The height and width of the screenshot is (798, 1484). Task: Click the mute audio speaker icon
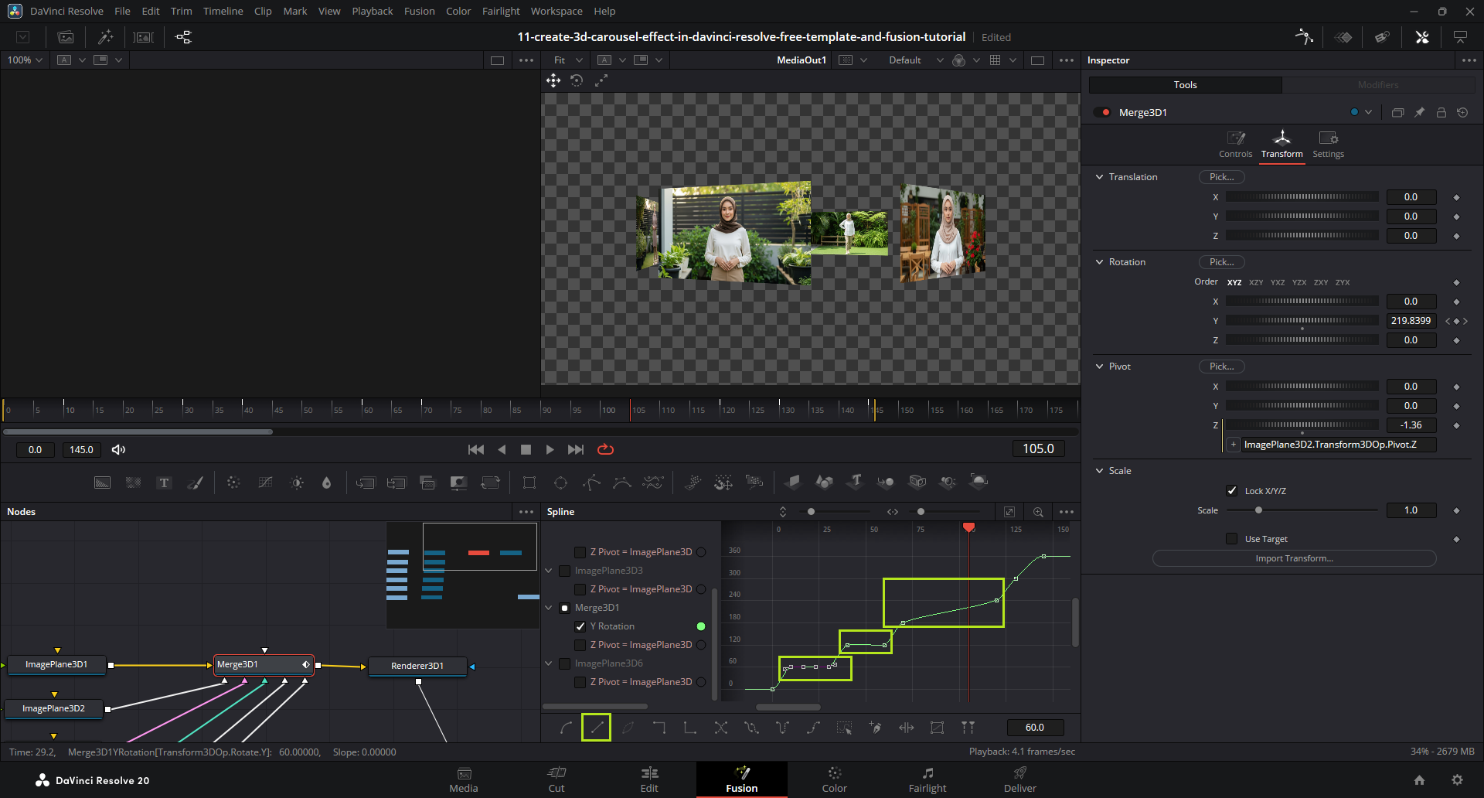tap(118, 449)
